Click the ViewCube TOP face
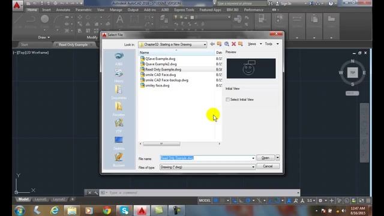384x216 pixels. click(x=352, y=73)
